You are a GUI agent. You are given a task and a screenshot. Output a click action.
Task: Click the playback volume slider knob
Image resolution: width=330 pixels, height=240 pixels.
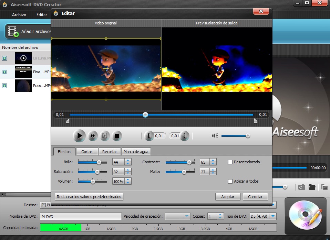click(x=248, y=136)
